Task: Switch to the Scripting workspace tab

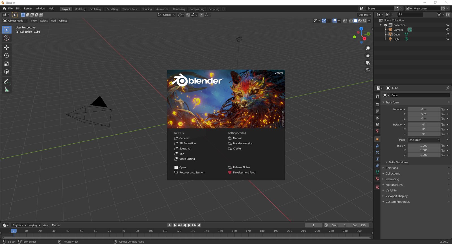Action: (214, 9)
